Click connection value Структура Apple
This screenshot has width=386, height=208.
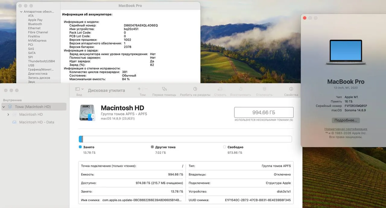(x=278, y=183)
